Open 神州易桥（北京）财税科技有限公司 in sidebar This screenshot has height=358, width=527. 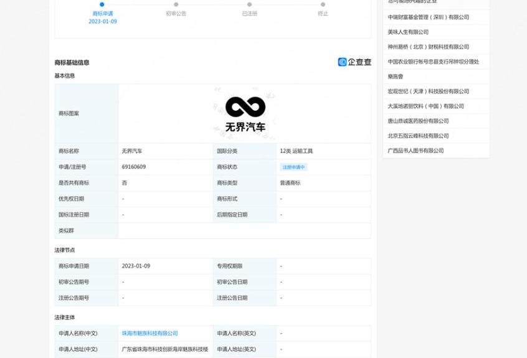pyautogui.click(x=429, y=47)
